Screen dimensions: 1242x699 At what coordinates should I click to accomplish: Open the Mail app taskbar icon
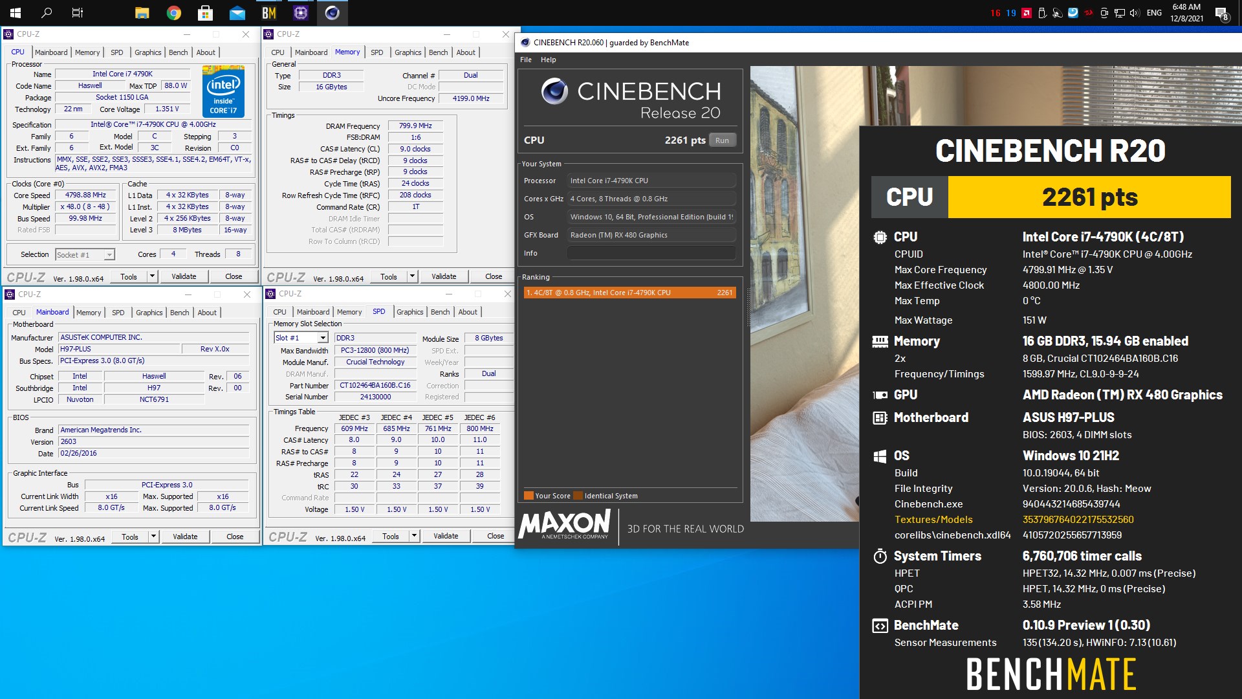coord(237,12)
